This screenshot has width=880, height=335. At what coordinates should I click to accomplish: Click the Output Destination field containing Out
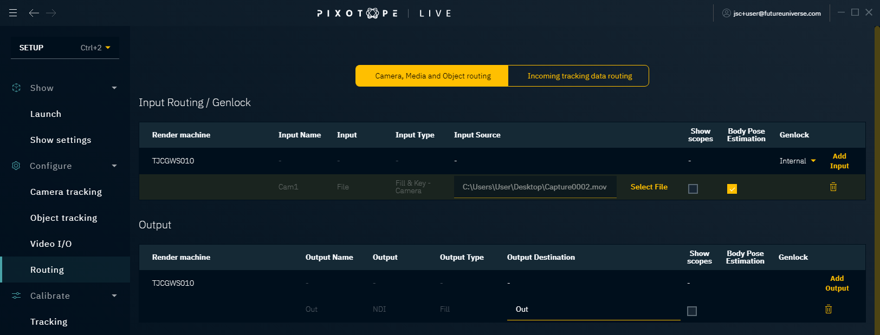[593, 310]
